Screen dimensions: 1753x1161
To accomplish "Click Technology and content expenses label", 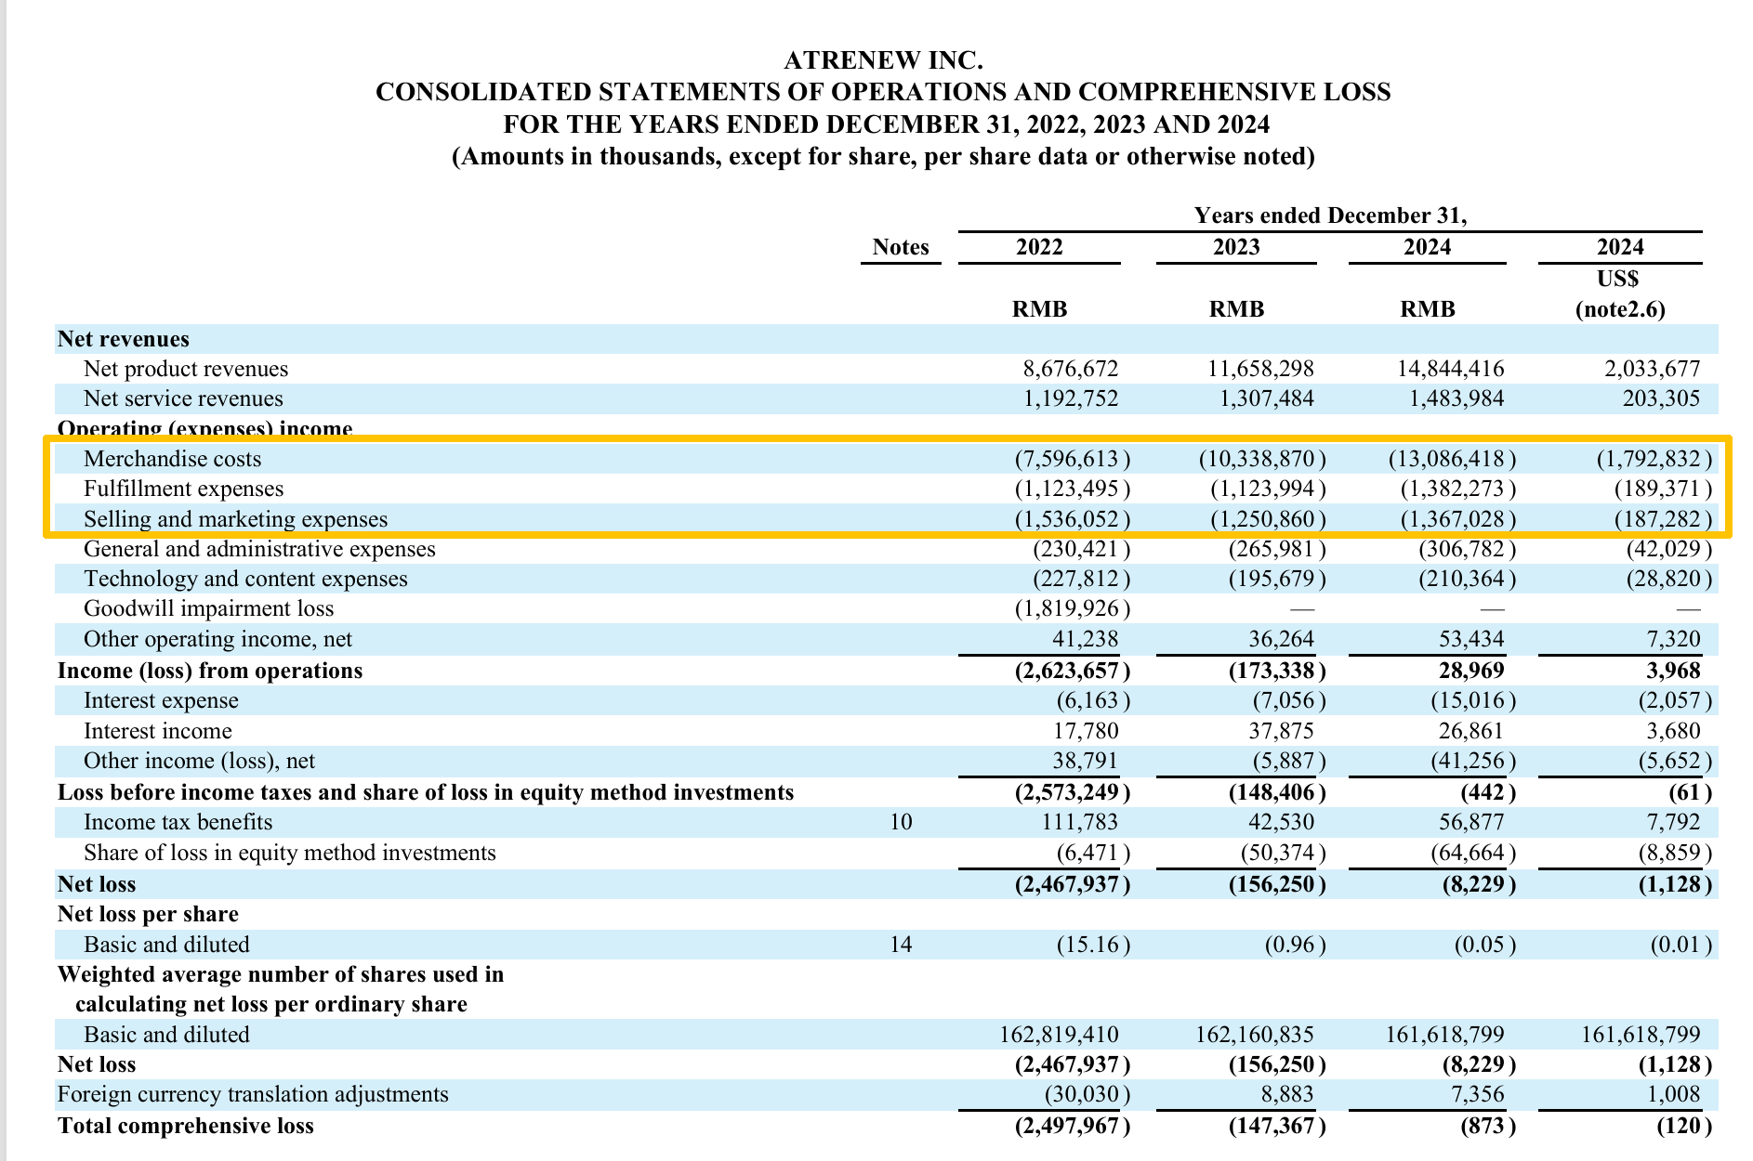I will (245, 579).
